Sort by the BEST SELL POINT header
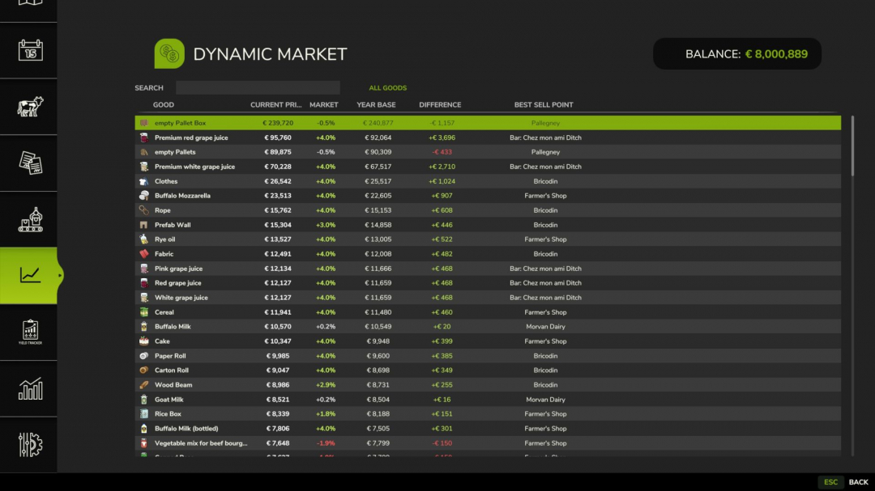Screen dimensions: 875x491 (x=544, y=105)
